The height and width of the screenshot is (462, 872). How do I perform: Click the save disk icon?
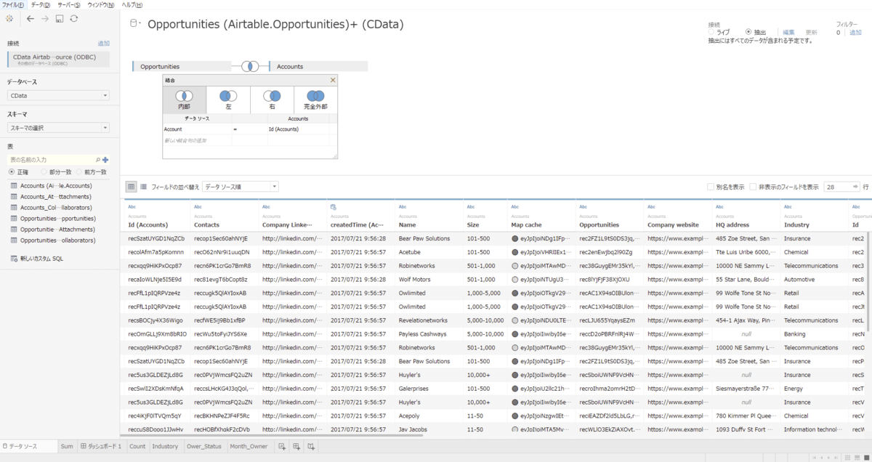[x=60, y=18]
